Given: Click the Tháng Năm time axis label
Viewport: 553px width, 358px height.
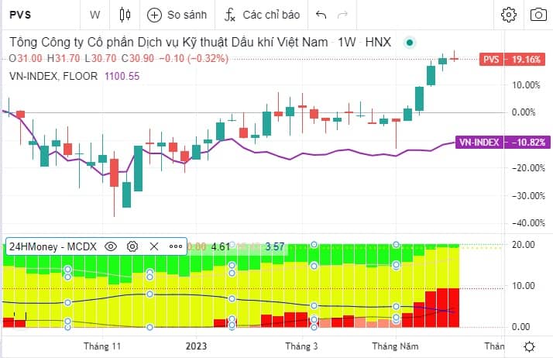Looking at the screenshot, I should tap(395, 346).
